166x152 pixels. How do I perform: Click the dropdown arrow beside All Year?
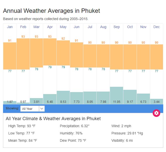(42, 109)
